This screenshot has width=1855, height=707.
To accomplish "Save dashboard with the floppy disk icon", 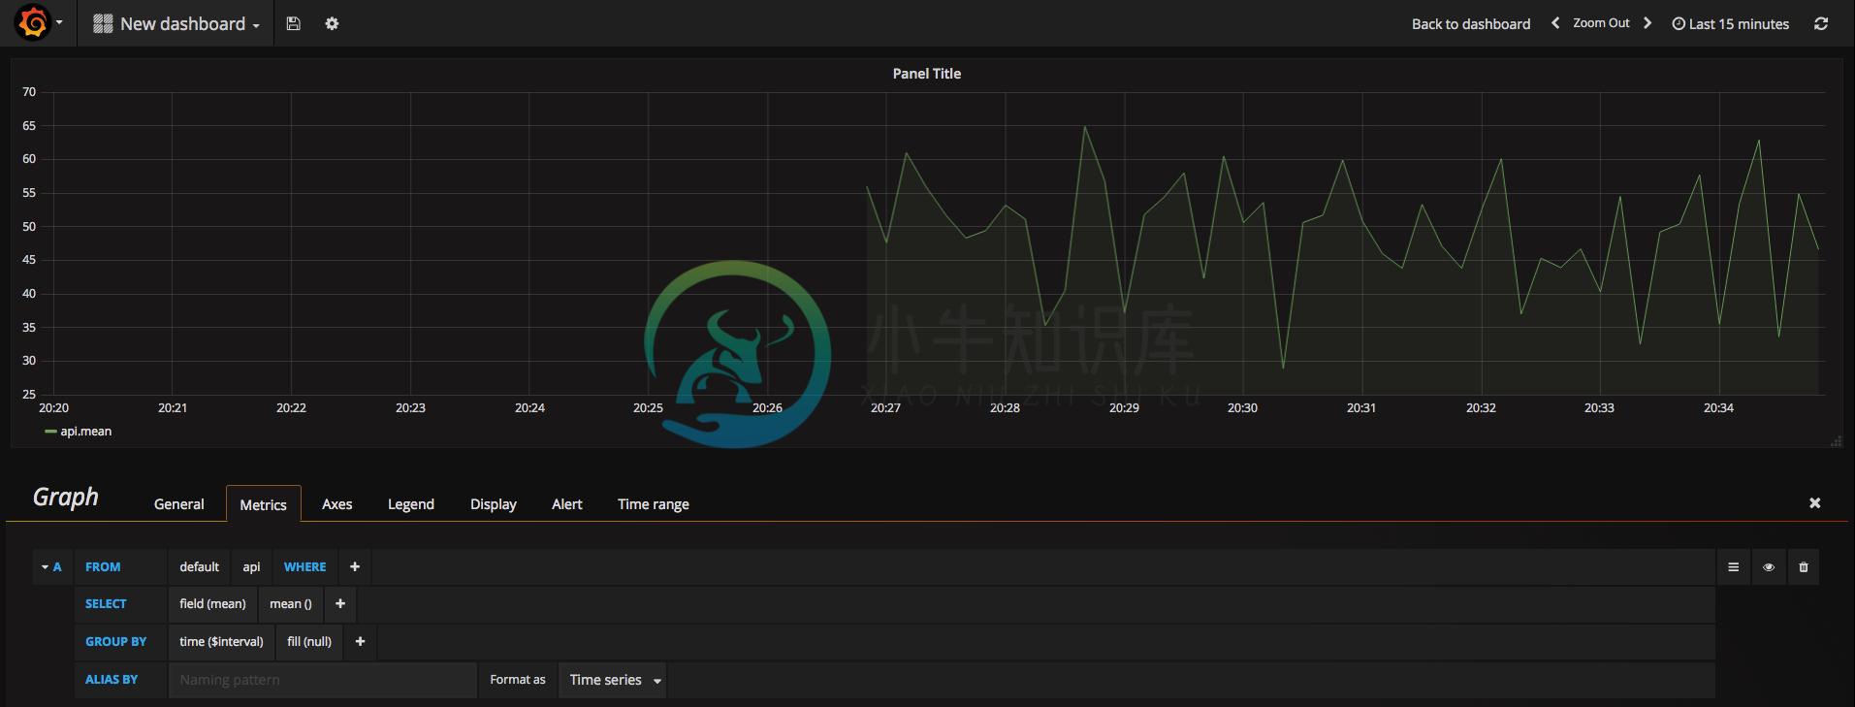I will click(294, 23).
